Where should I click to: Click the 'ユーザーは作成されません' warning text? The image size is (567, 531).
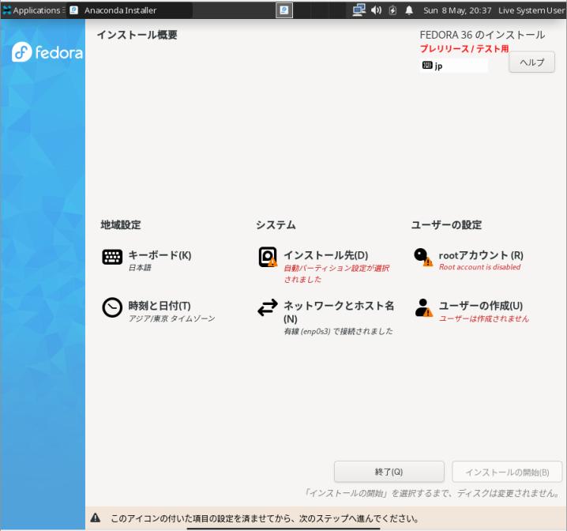484,318
